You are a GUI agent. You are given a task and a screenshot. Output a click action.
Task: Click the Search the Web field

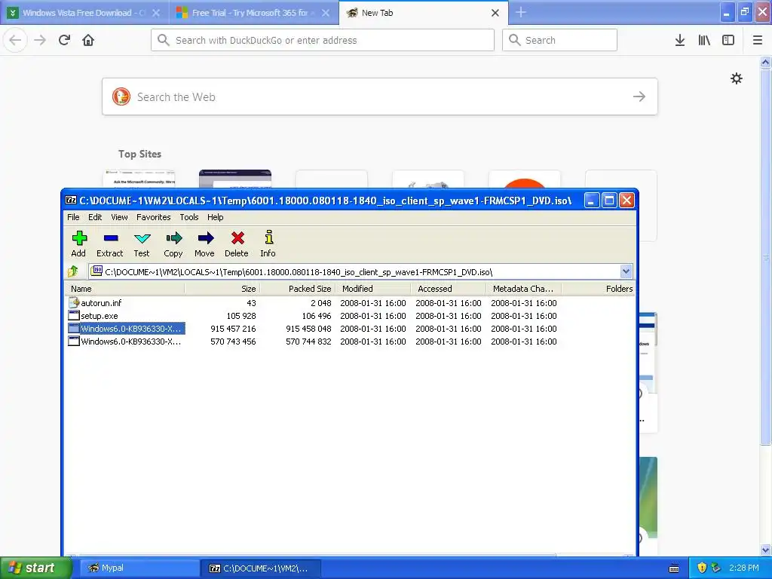pyautogui.click(x=380, y=96)
